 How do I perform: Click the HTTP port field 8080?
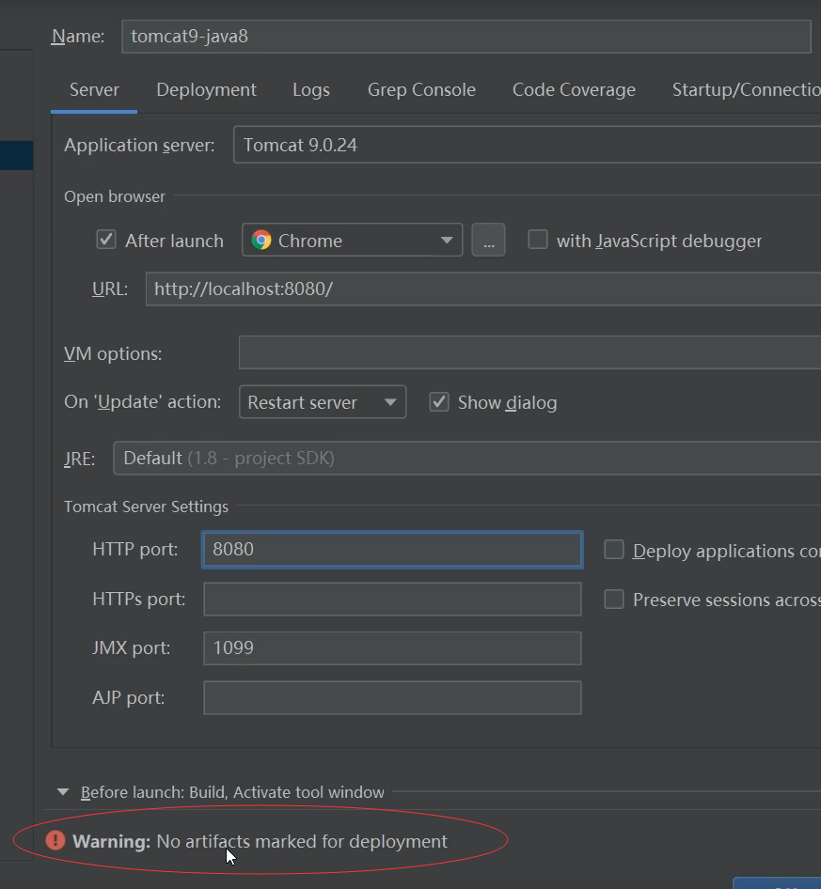pos(392,550)
